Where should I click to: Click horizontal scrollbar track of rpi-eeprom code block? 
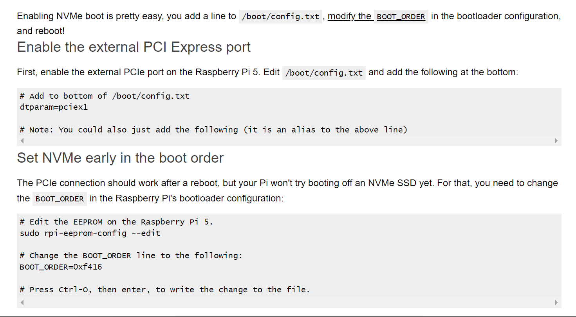pos(289,303)
